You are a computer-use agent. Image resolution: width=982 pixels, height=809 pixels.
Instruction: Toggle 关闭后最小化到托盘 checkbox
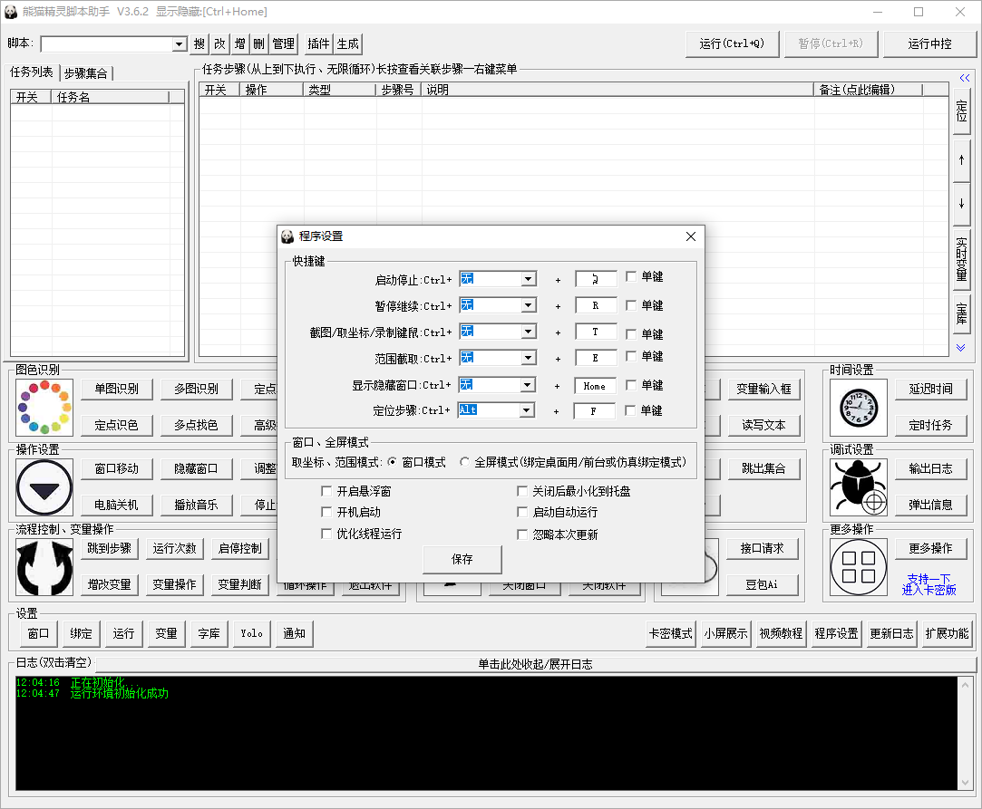(x=522, y=491)
